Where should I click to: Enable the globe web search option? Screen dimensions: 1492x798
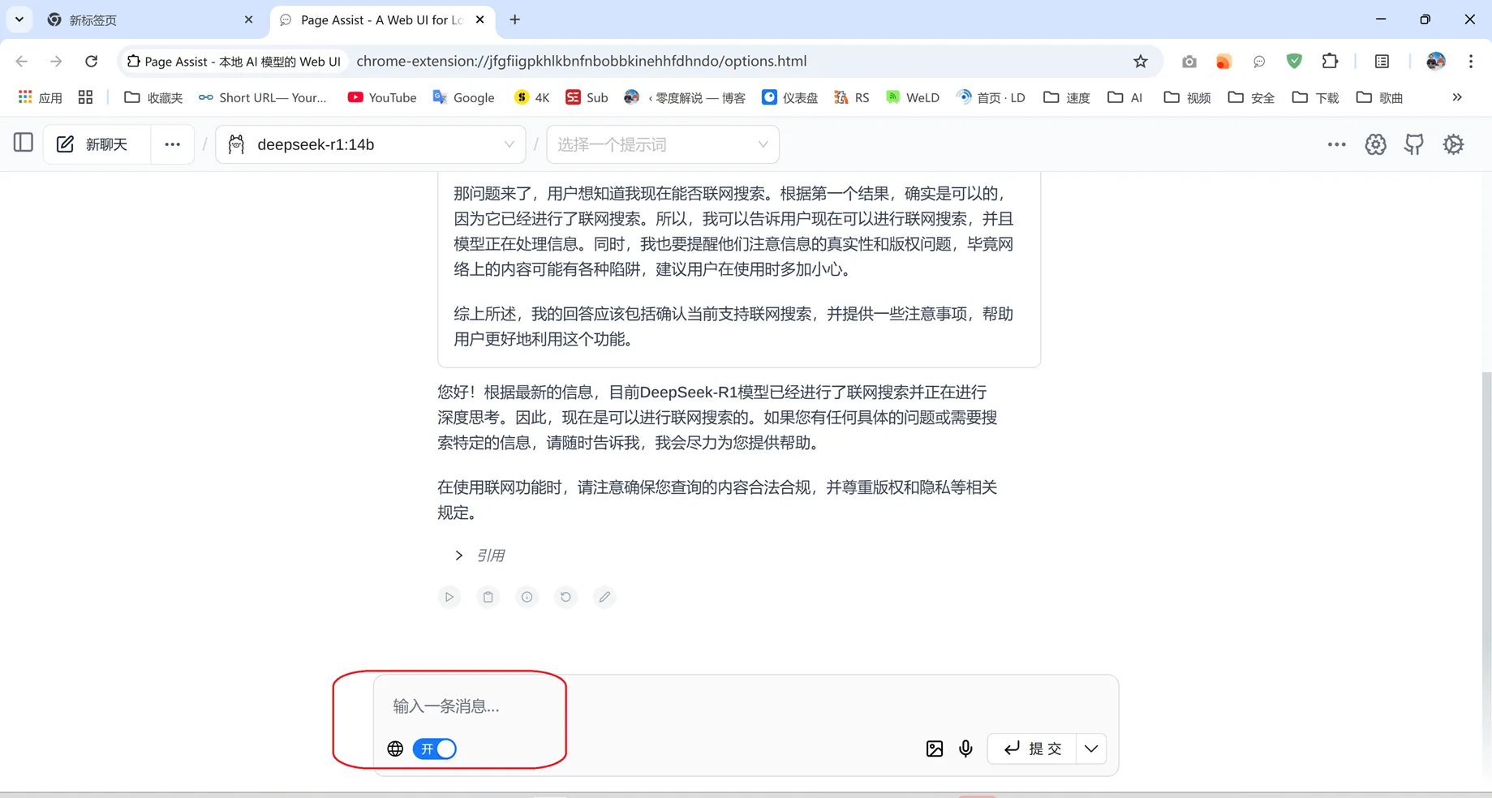395,749
